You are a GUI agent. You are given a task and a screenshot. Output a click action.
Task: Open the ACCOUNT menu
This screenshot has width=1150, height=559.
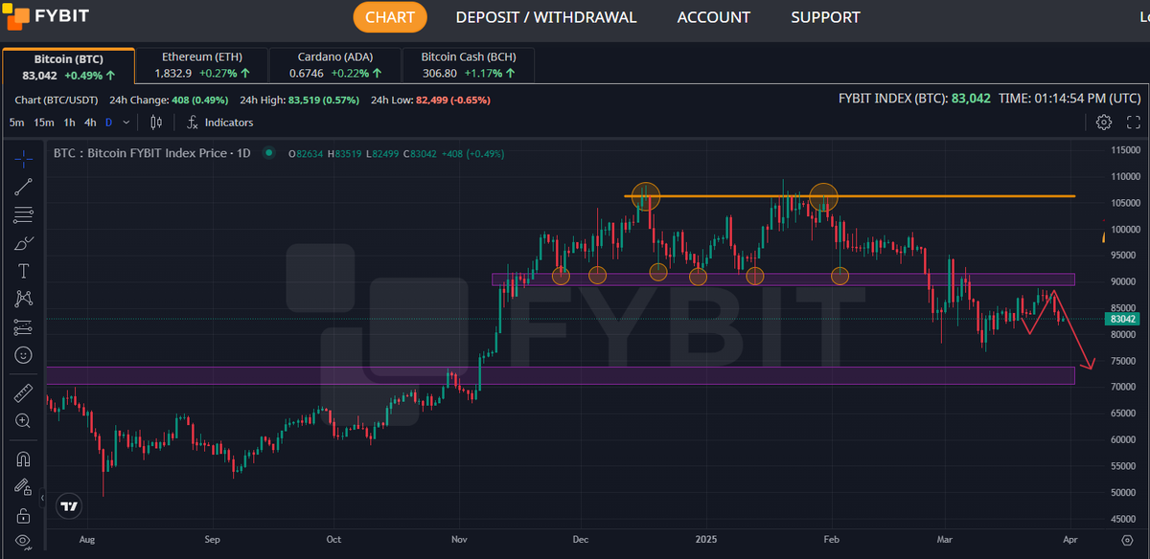[714, 17]
